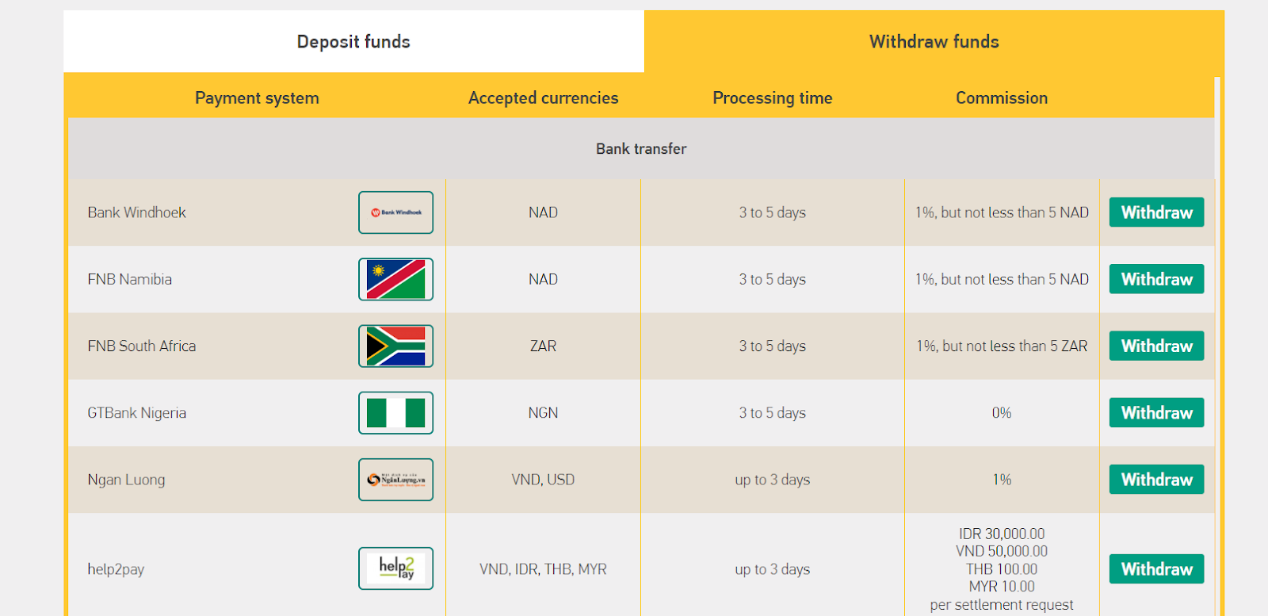This screenshot has height=616, width=1268.
Task: Click the Accepted currencies column header
Action: [x=543, y=98]
